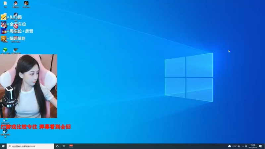Click the streamer webcam overlay
Screen dimensions: 265x149
28,86
